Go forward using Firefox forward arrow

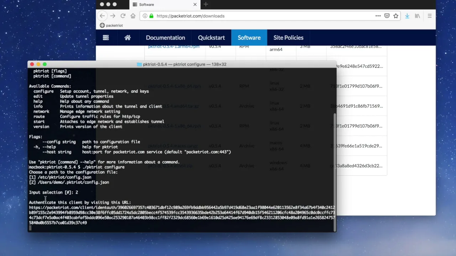coord(113,16)
